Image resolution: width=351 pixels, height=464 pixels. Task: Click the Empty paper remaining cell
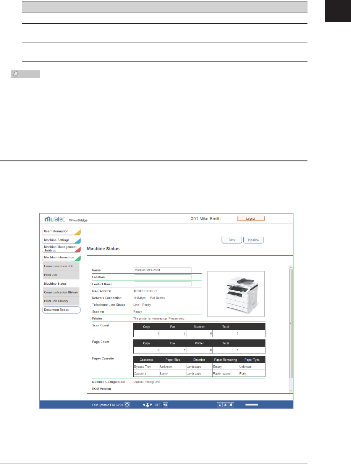(x=226, y=367)
